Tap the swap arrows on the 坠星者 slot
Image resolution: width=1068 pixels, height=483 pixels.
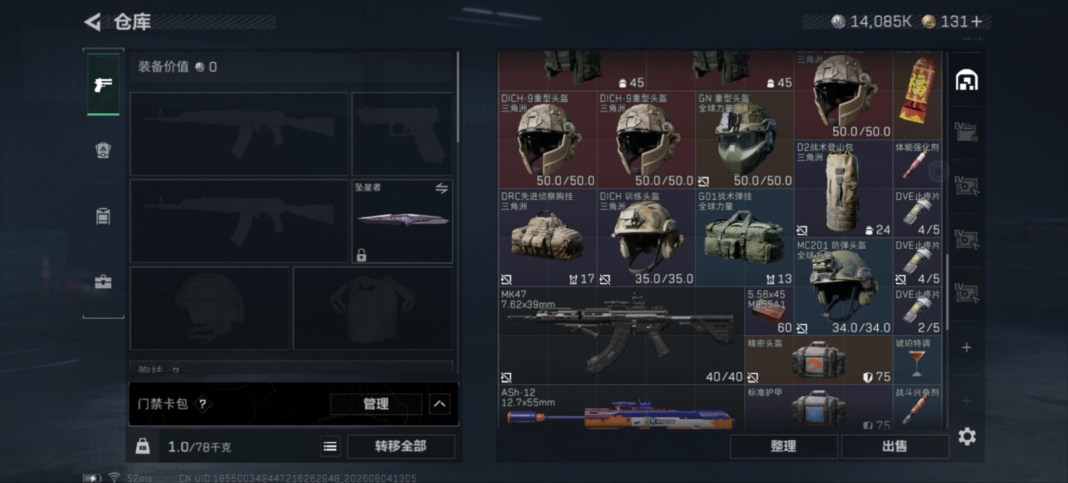tap(442, 188)
